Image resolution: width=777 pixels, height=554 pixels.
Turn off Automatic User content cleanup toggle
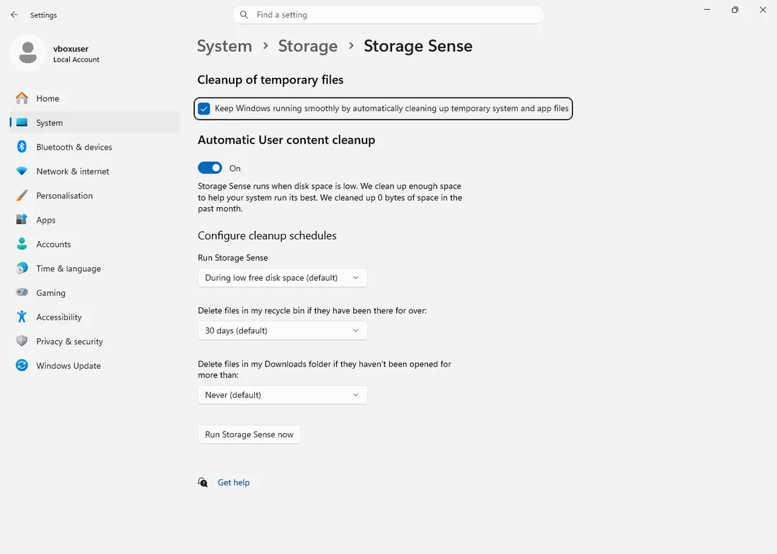tap(210, 168)
